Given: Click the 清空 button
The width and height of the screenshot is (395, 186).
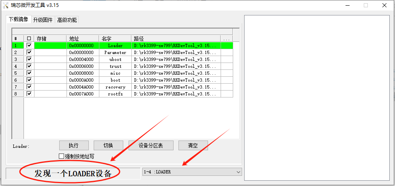Looking at the screenshot, I should point(193,145).
